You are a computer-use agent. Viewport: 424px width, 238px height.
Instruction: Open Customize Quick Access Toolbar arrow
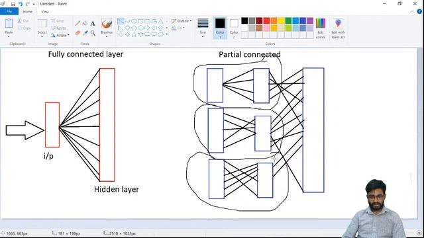[x=34, y=4]
